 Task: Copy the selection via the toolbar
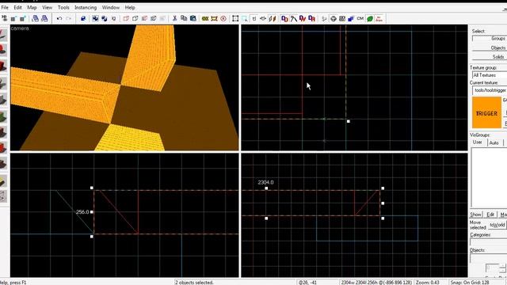click(x=184, y=18)
